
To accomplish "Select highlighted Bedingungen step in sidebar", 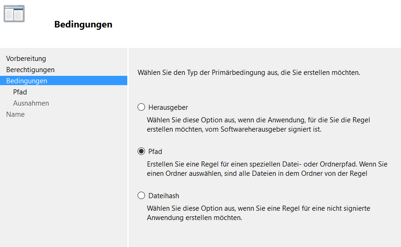I will (27, 81).
